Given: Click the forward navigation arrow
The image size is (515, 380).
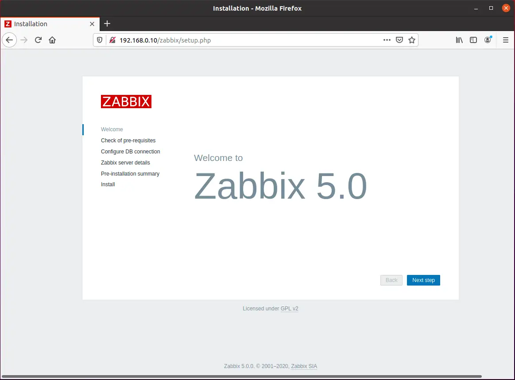Looking at the screenshot, I should tap(24, 40).
